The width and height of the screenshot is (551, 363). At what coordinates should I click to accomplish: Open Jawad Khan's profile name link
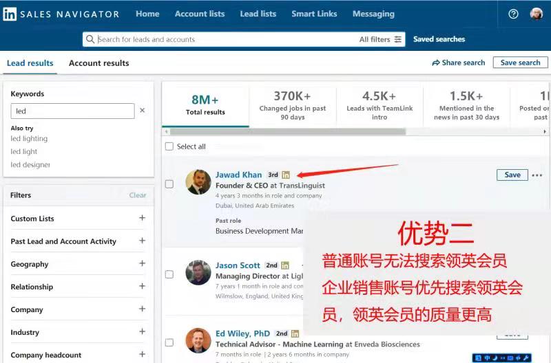click(238, 175)
